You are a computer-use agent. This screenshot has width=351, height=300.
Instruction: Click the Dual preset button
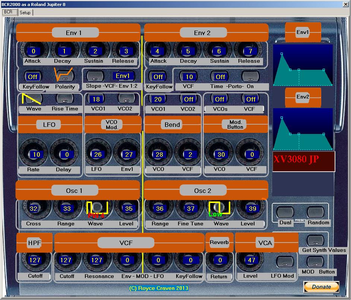[x=285, y=212]
